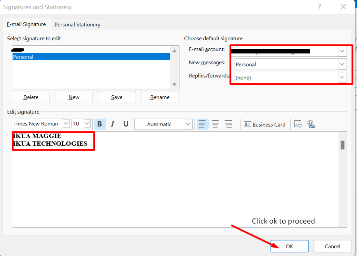Open the Times New Roman font dropdown

66,124
